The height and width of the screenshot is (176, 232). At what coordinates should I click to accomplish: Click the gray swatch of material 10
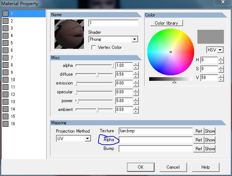tap(6, 80)
